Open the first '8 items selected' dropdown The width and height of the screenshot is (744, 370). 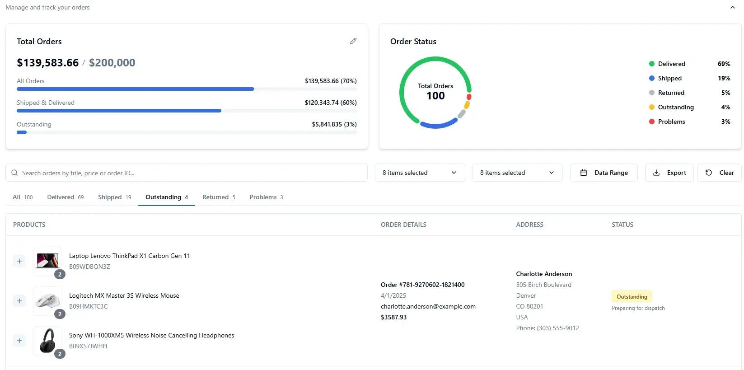point(420,173)
